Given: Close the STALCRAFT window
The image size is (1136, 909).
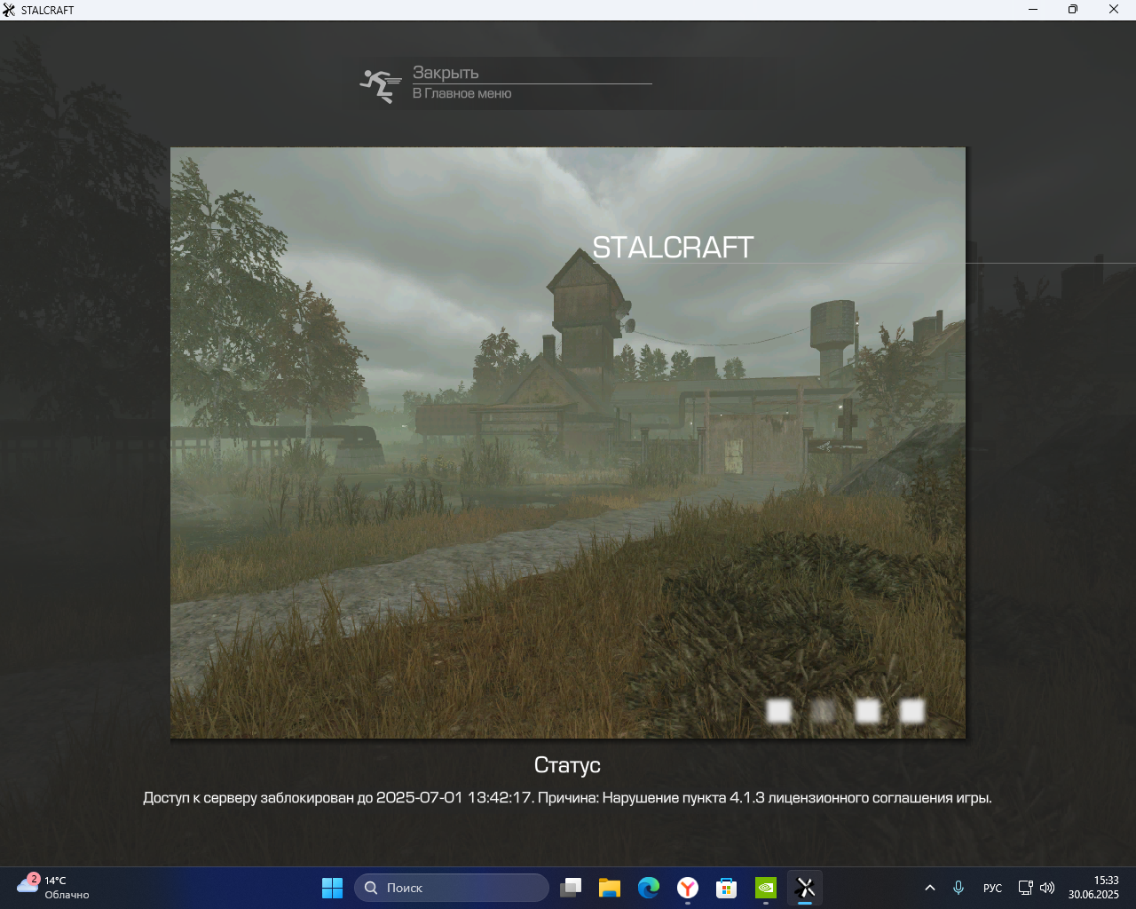Looking at the screenshot, I should click(x=1114, y=10).
